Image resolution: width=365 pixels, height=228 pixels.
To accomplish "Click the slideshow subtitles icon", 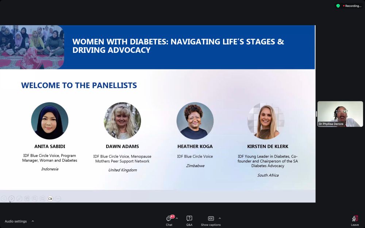I will (x=42, y=199).
